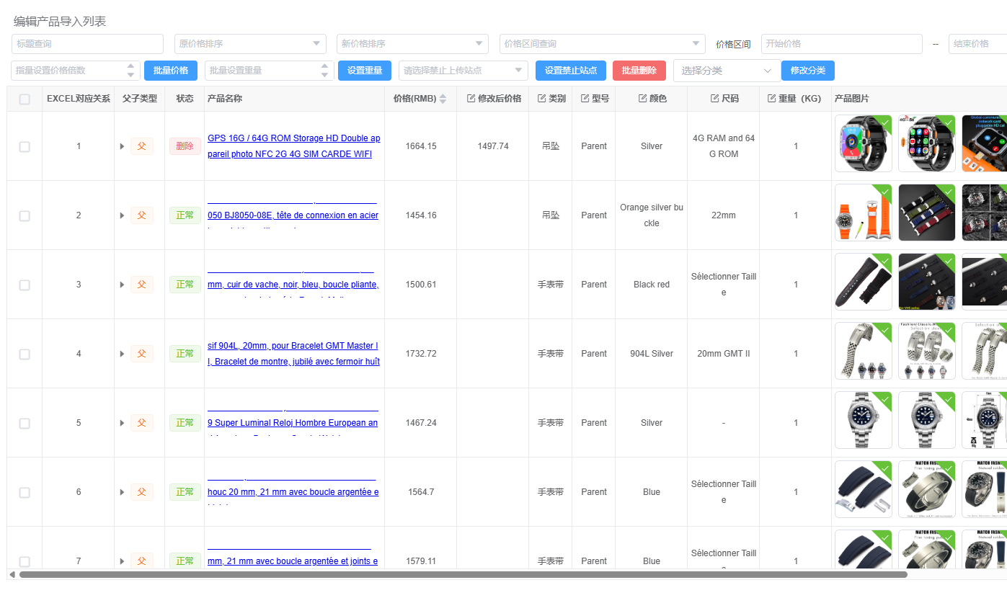The image size is (1007, 598).
Task: Click the 设置重量 button
Action: [364, 71]
